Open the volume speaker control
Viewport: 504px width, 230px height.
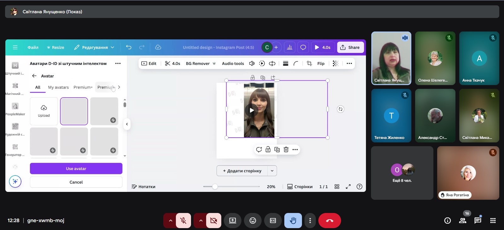coord(252,63)
